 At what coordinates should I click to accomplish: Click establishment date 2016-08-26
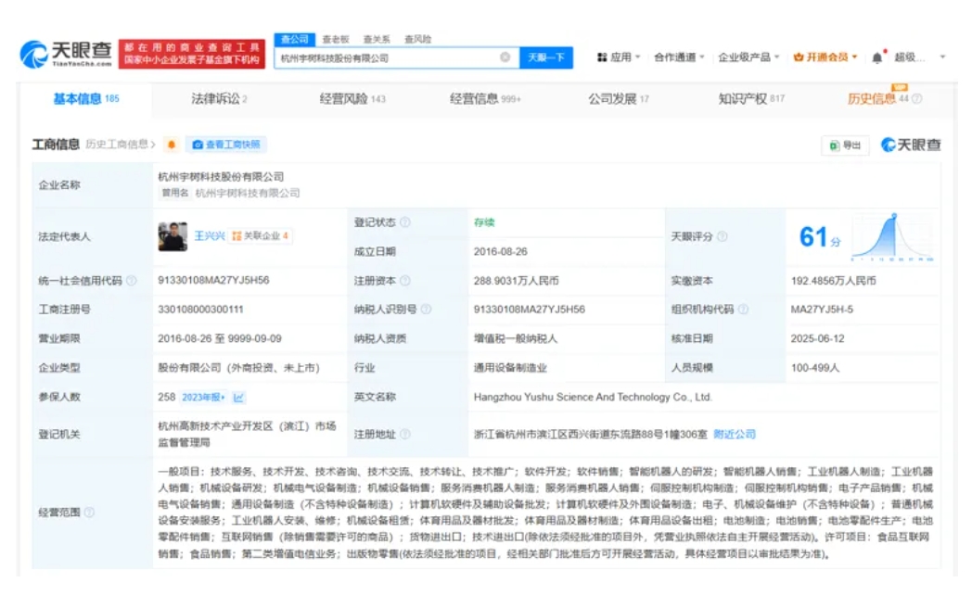501,251
